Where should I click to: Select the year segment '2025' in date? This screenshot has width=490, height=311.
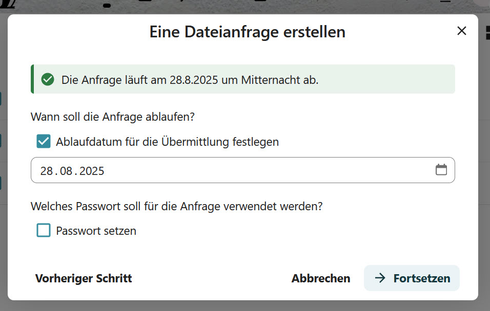(x=92, y=171)
